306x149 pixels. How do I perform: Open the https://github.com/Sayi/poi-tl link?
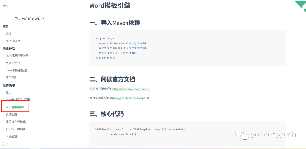pyautogui.click(x=129, y=98)
